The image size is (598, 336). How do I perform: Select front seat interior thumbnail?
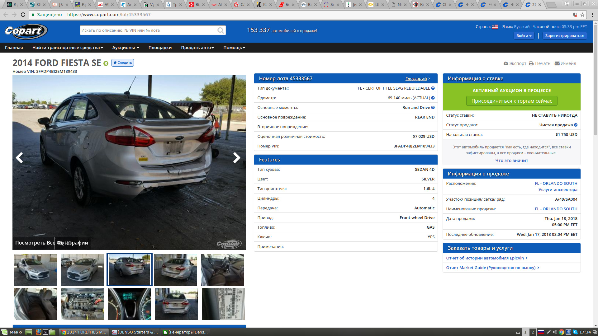coord(223,270)
